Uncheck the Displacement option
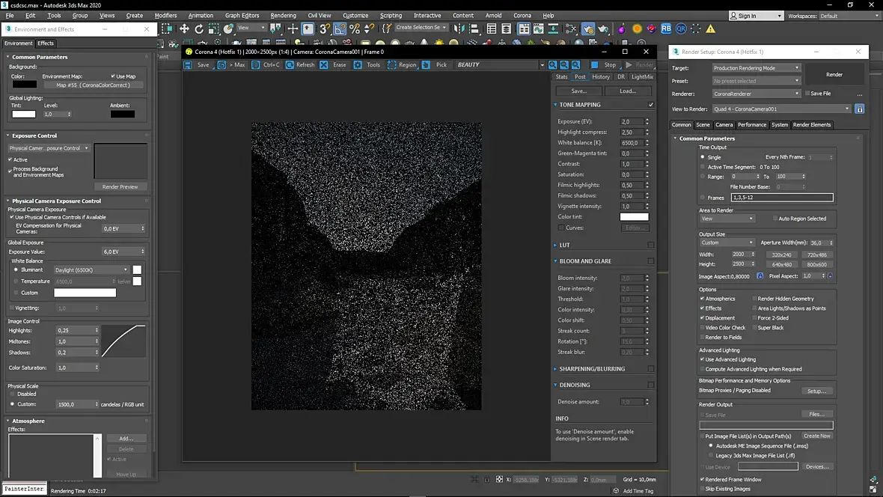This screenshot has height=497, width=883. point(702,318)
